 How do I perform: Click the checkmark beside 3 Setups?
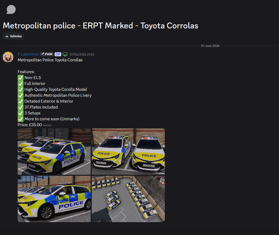click(x=21, y=113)
